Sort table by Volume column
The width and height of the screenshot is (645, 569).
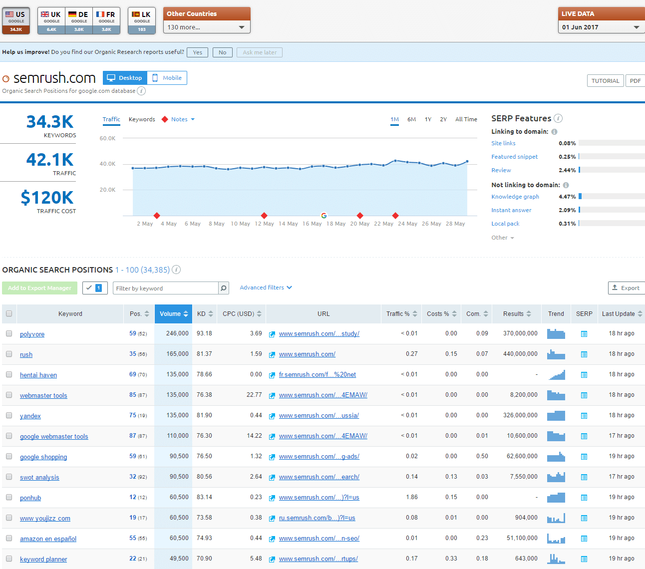[174, 314]
